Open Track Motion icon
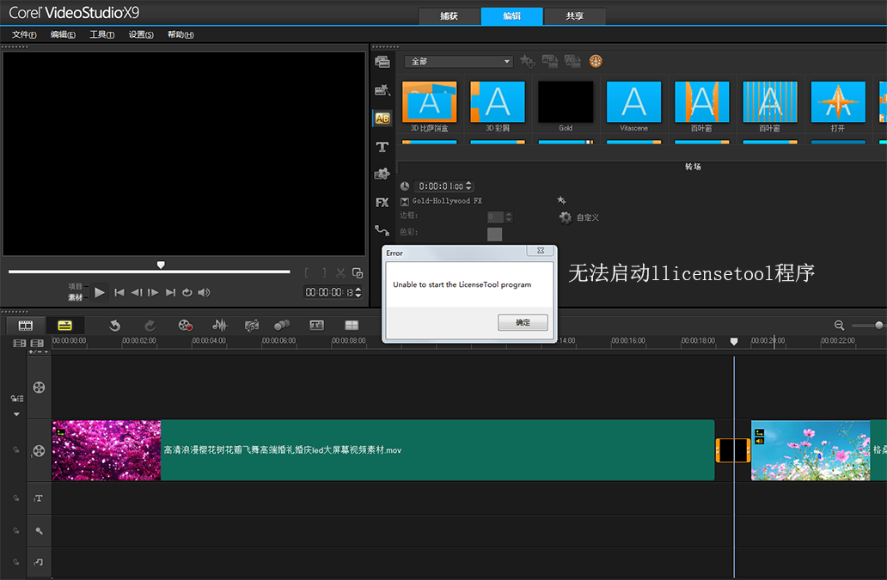The image size is (887, 580). (x=282, y=325)
